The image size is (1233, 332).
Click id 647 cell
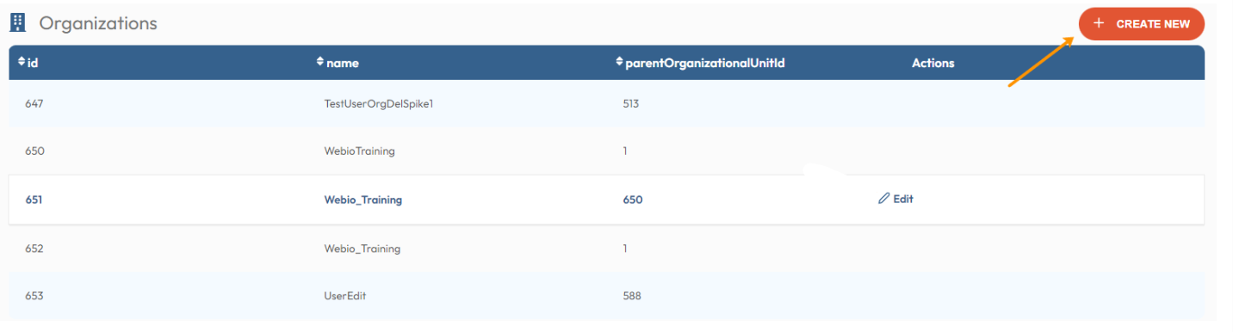(34, 103)
